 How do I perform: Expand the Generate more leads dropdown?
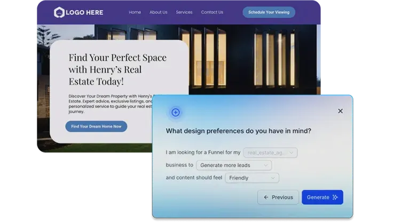(x=234, y=165)
